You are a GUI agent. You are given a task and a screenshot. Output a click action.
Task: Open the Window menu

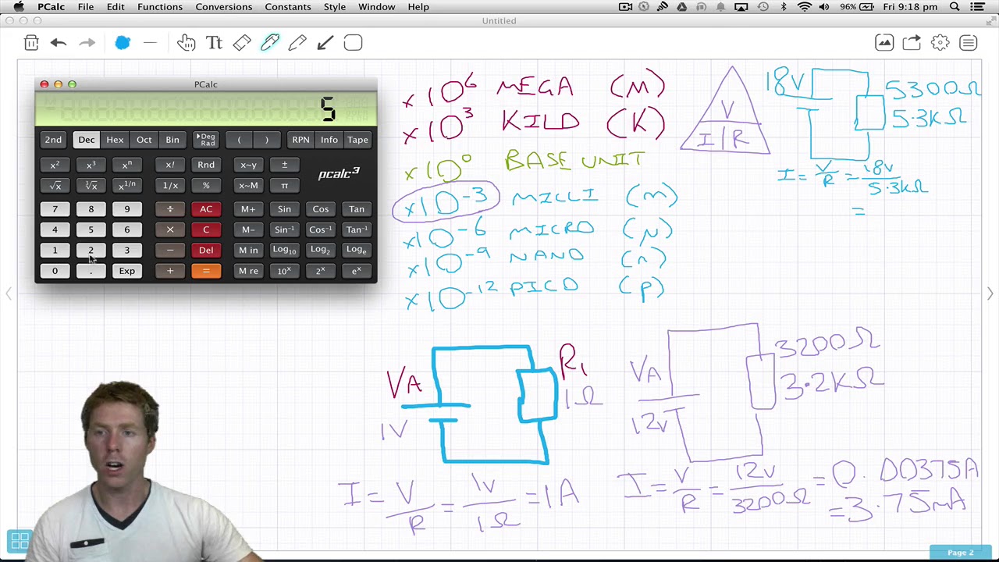point(377,7)
